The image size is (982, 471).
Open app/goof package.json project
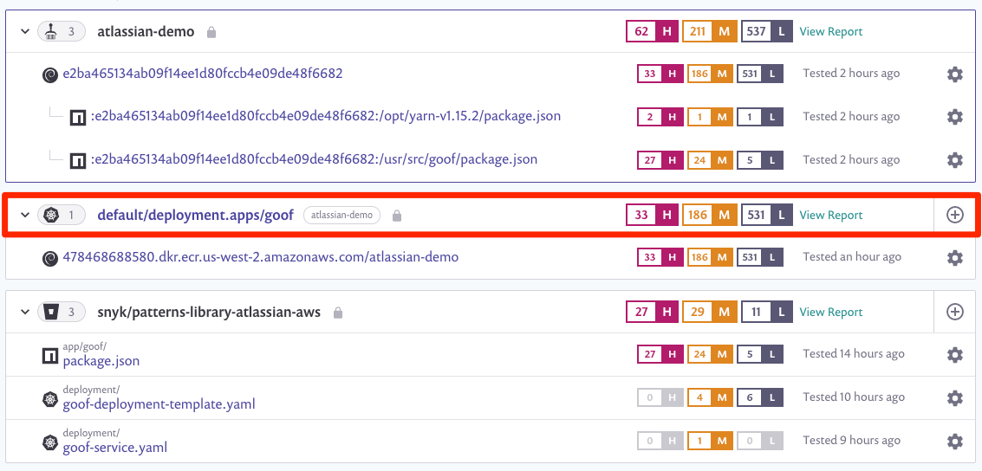click(101, 361)
